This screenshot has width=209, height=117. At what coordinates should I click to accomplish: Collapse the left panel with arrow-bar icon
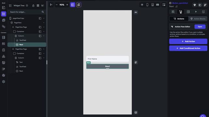(x=51, y=5)
